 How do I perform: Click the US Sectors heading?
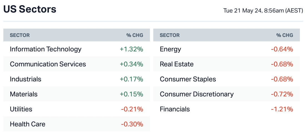30,9
